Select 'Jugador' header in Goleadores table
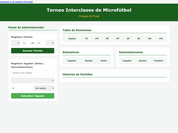This screenshot has width=178, height=133. pos(72,61)
